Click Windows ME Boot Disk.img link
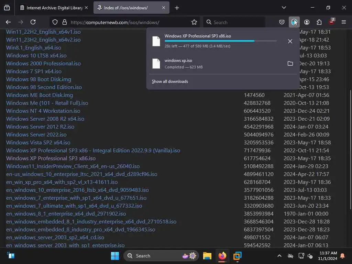This screenshot has height=264, width=352. click(40, 95)
